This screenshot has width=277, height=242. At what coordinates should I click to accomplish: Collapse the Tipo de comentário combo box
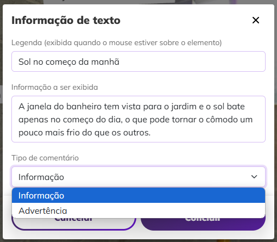138,177
